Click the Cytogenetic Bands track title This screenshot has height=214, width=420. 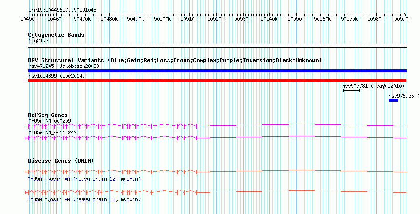click(x=56, y=35)
